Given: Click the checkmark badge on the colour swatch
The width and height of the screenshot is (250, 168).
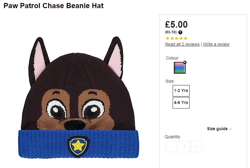Looking at the screenshot, I should (185, 62).
